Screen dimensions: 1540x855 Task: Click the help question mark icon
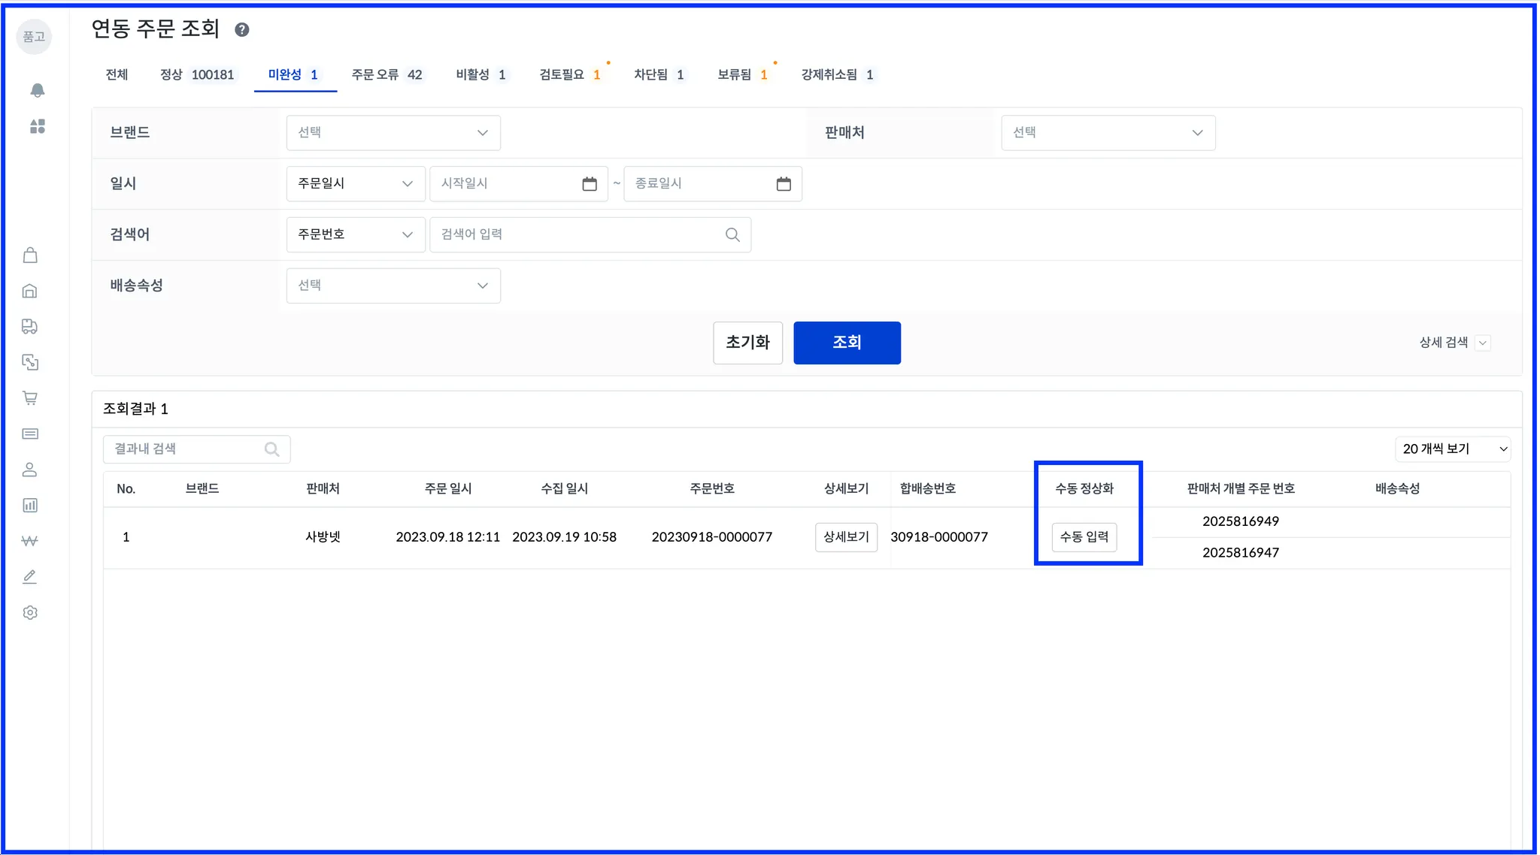(x=242, y=30)
